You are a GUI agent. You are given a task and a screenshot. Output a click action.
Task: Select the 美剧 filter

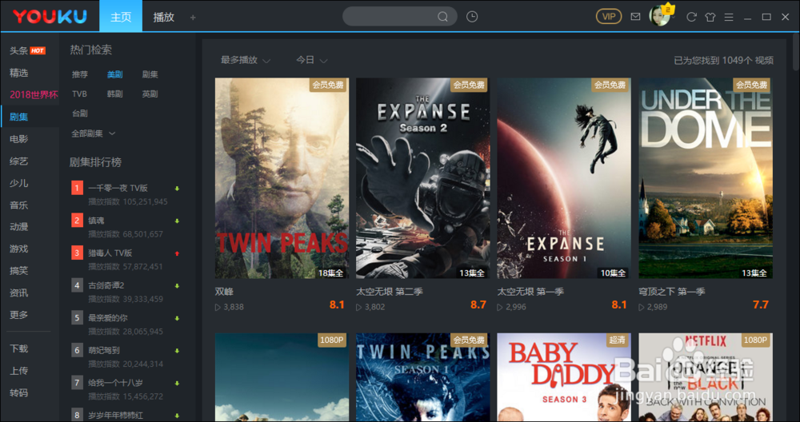[x=114, y=74]
